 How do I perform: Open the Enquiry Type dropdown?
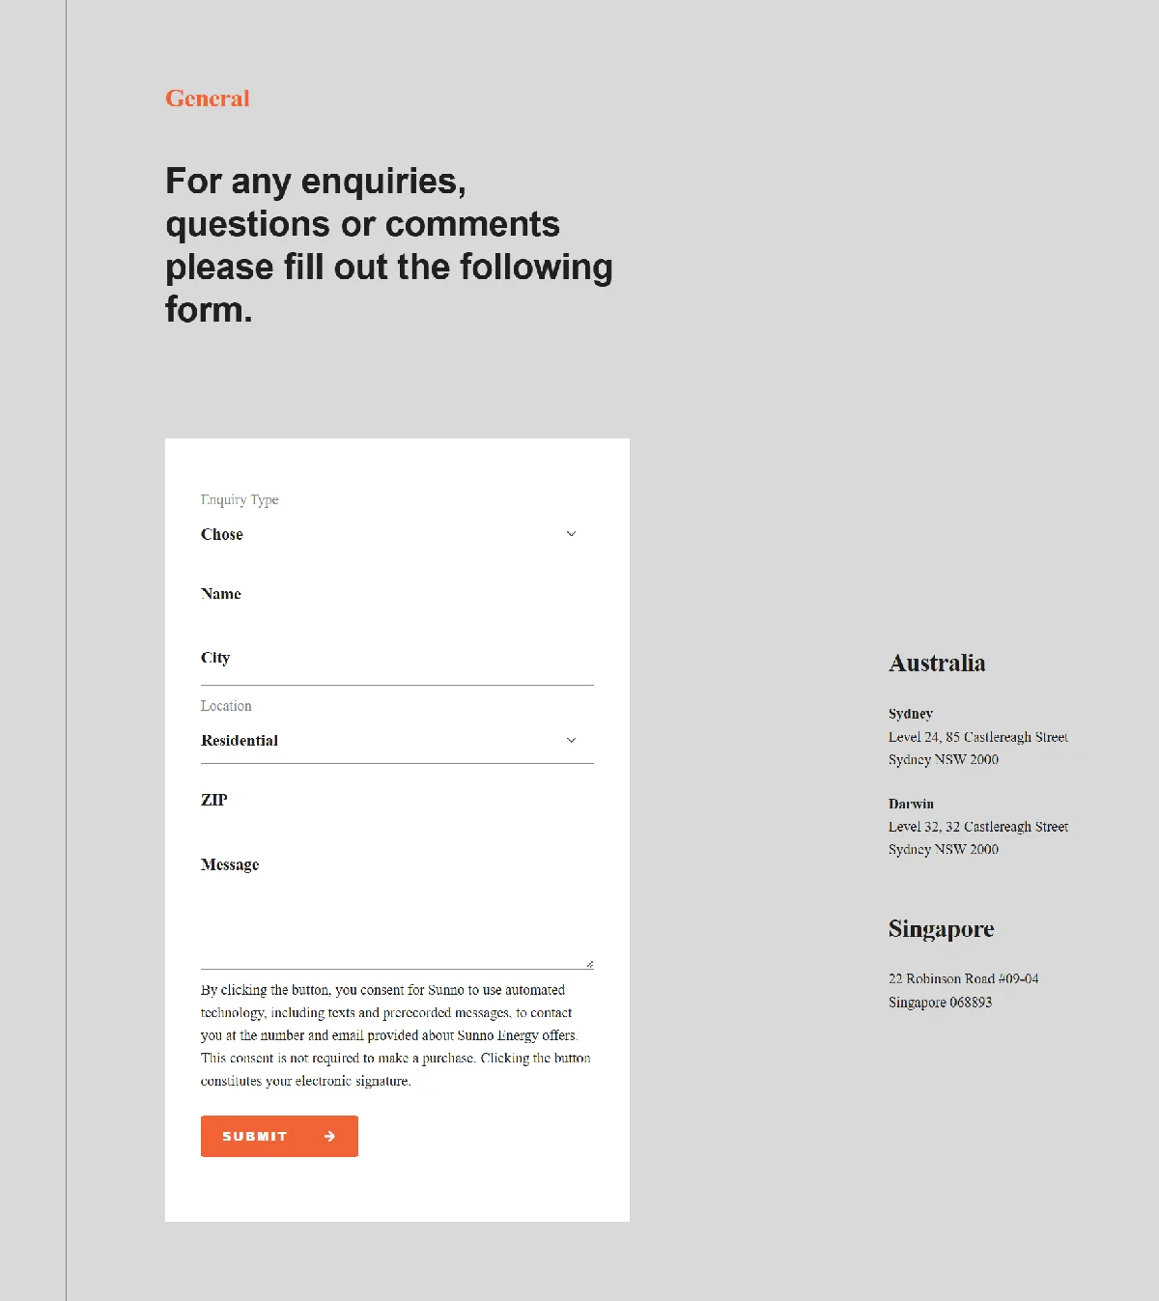coord(386,534)
